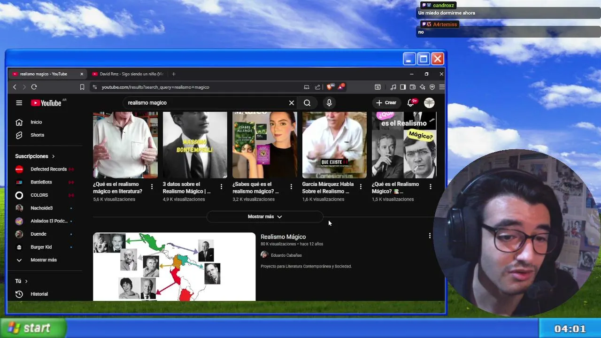The image size is (601, 338).
Task: Bookmark this page with the bookmark icon
Action: point(82,87)
